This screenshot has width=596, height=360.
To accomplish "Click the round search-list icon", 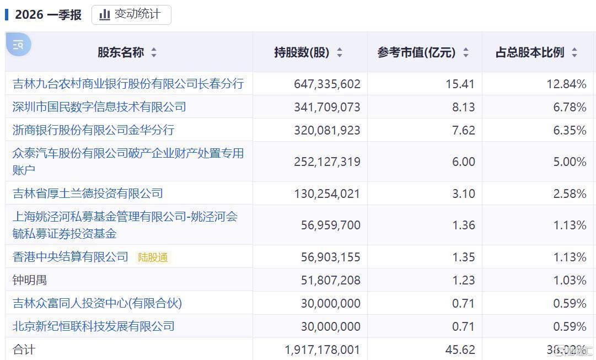I will coord(18,45).
